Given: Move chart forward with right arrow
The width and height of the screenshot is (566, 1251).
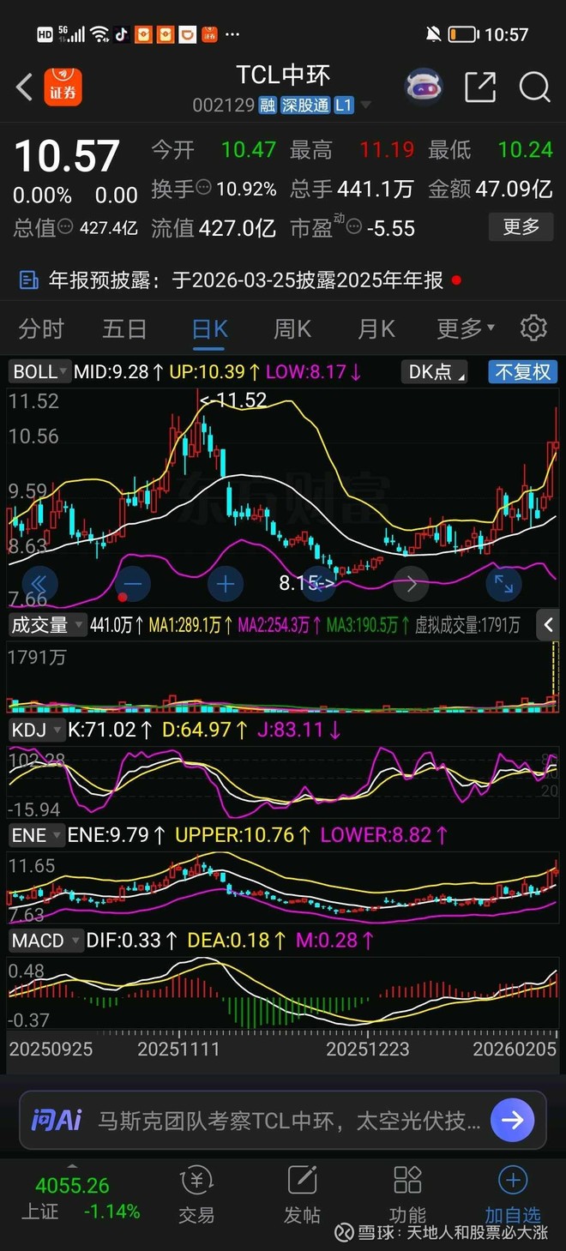Looking at the screenshot, I should pyautogui.click(x=411, y=585).
